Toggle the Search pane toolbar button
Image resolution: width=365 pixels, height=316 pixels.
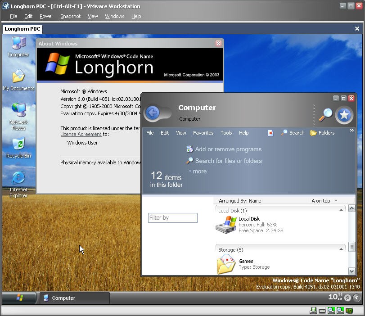click(x=293, y=133)
